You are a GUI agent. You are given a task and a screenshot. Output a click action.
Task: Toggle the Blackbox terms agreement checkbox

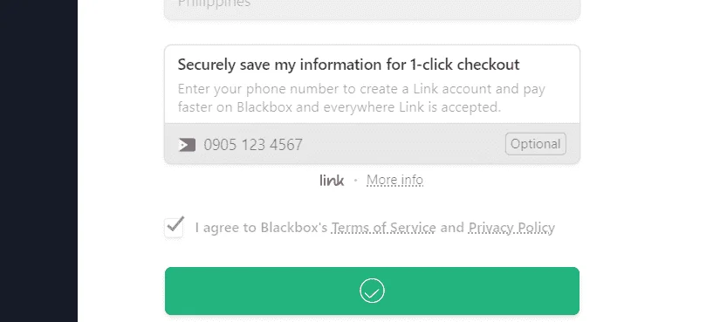tap(174, 228)
